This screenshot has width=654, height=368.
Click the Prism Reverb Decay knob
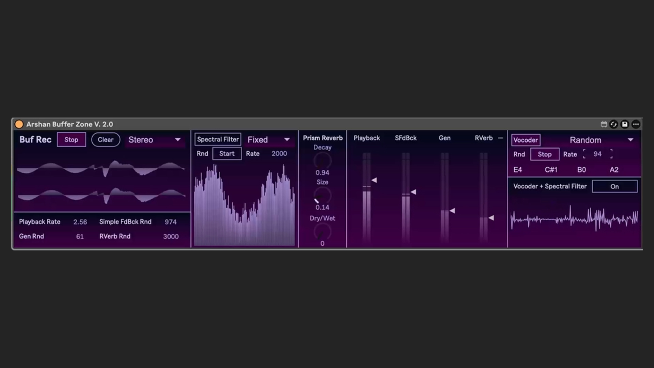(x=322, y=160)
